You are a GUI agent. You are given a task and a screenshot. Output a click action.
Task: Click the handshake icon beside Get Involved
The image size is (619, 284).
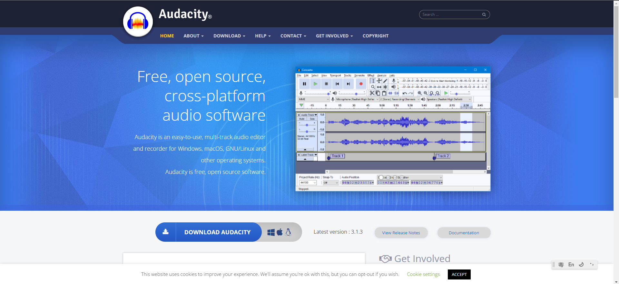(x=385, y=259)
